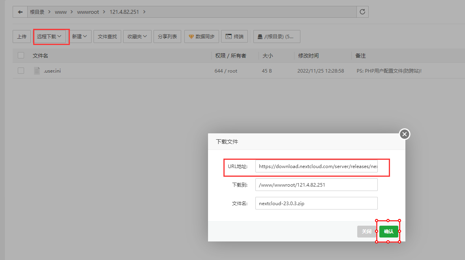Go to 根目录 in breadcrumb
Screen dimensions: 465x260
point(37,12)
